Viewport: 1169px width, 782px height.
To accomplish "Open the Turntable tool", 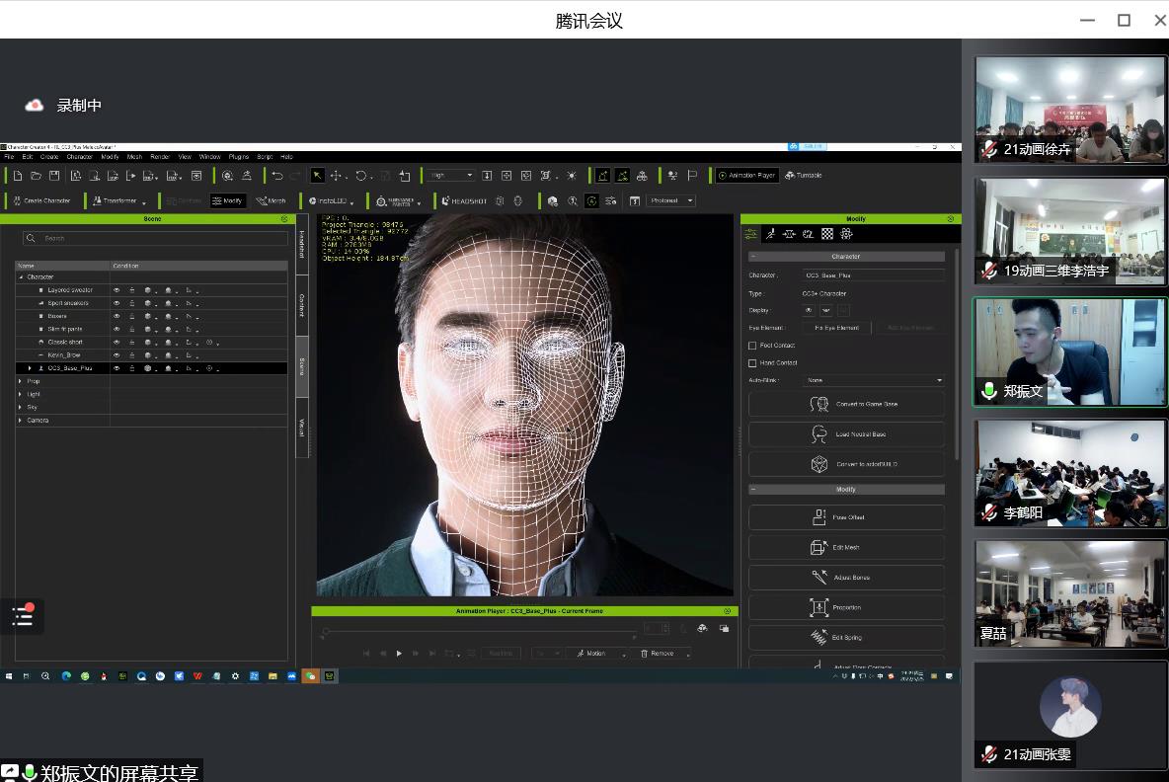I will point(804,176).
